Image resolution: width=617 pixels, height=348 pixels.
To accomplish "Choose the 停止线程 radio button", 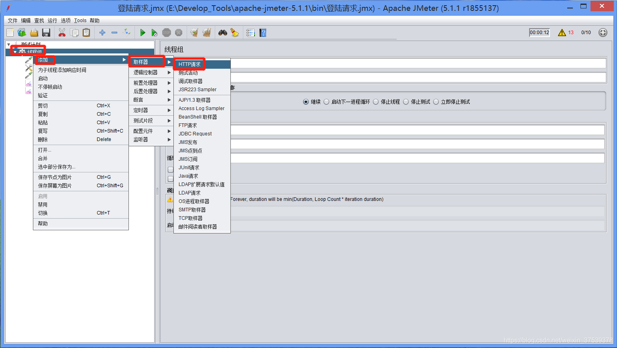I will [x=376, y=102].
